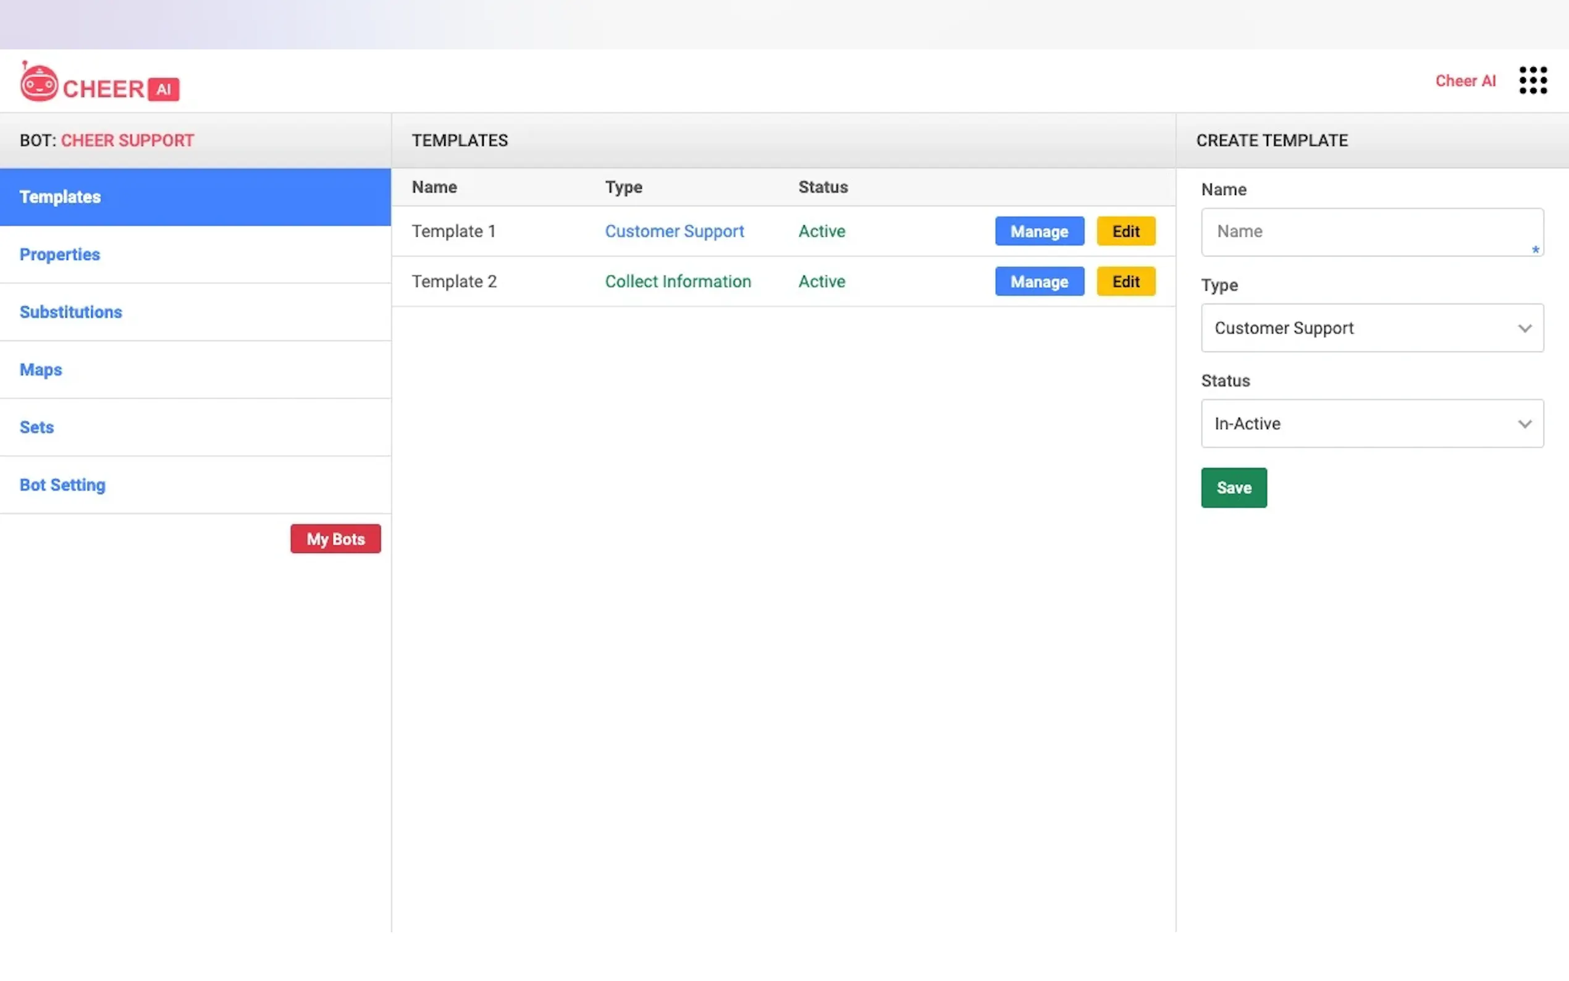Click Manage for Template 1
Viewport: 1569px width, 981px height.
1039,232
